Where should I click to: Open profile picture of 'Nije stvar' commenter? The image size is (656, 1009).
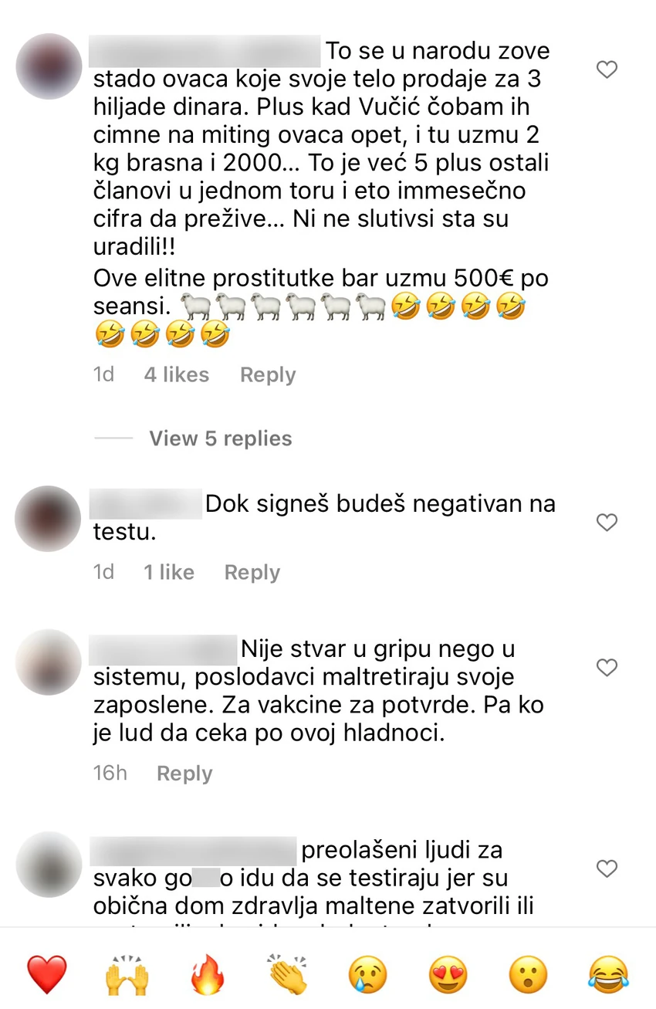[49, 662]
